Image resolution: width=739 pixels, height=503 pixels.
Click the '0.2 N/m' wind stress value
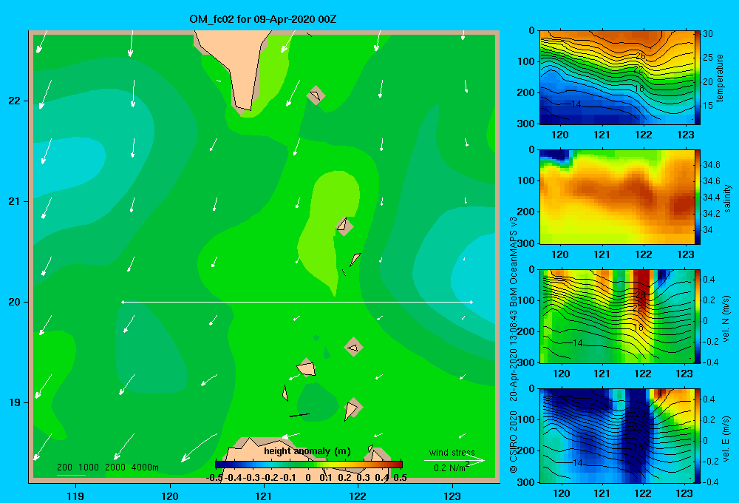(450, 467)
